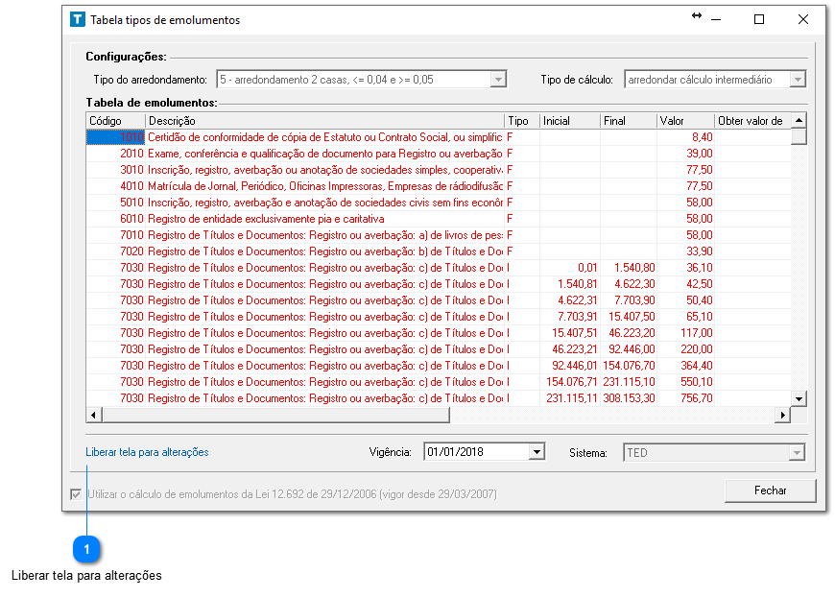Select row 4010 Matrícula de Jornal, Periódico
835x598 pixels.
[x=439, y=186]
